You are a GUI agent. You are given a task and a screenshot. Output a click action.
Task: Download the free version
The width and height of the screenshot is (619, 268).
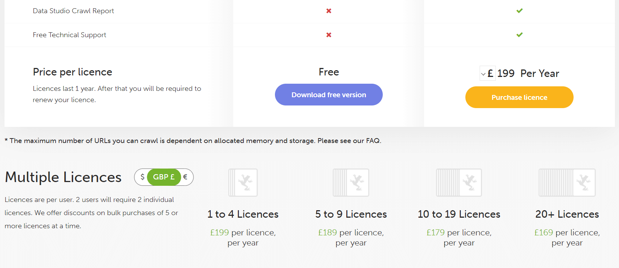pos(329,95)
